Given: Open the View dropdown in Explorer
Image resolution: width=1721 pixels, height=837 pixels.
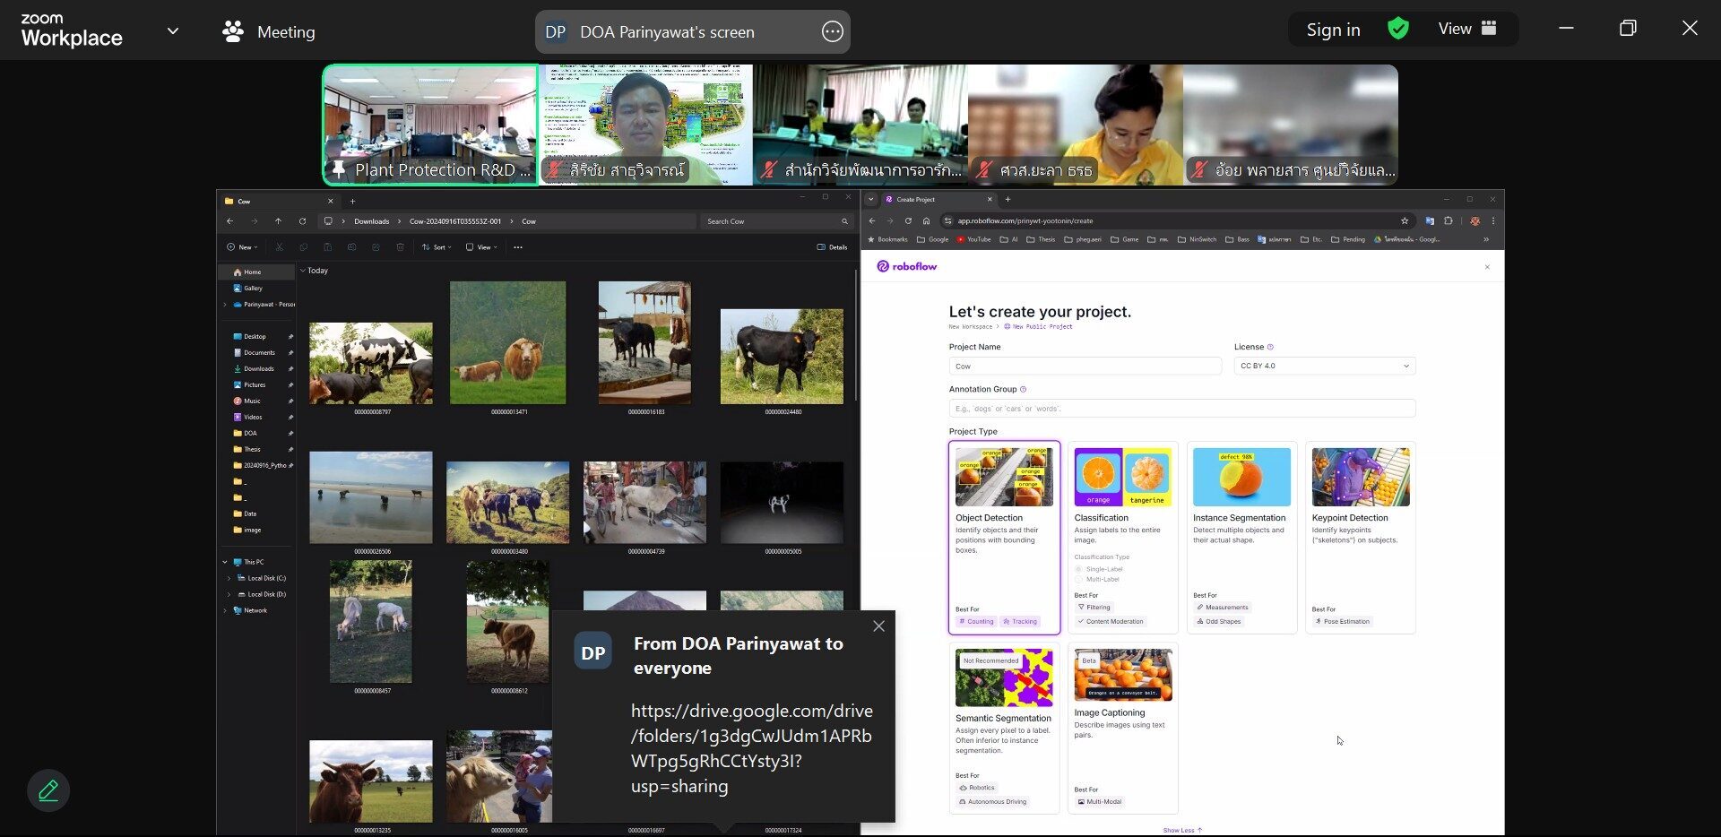Looking at the screenshot, I should click(x=481, y=247).
